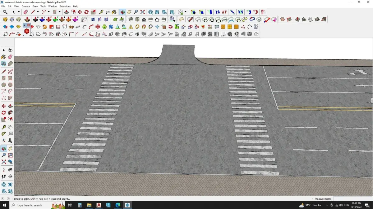Select the Sandbox Flip Edge tool
The height and width of the screenshot is (209, 373).
[324, 20]
